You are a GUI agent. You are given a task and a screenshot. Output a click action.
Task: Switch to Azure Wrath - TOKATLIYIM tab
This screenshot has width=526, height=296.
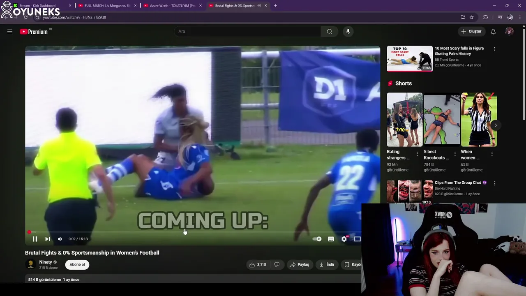pos(172,6)
